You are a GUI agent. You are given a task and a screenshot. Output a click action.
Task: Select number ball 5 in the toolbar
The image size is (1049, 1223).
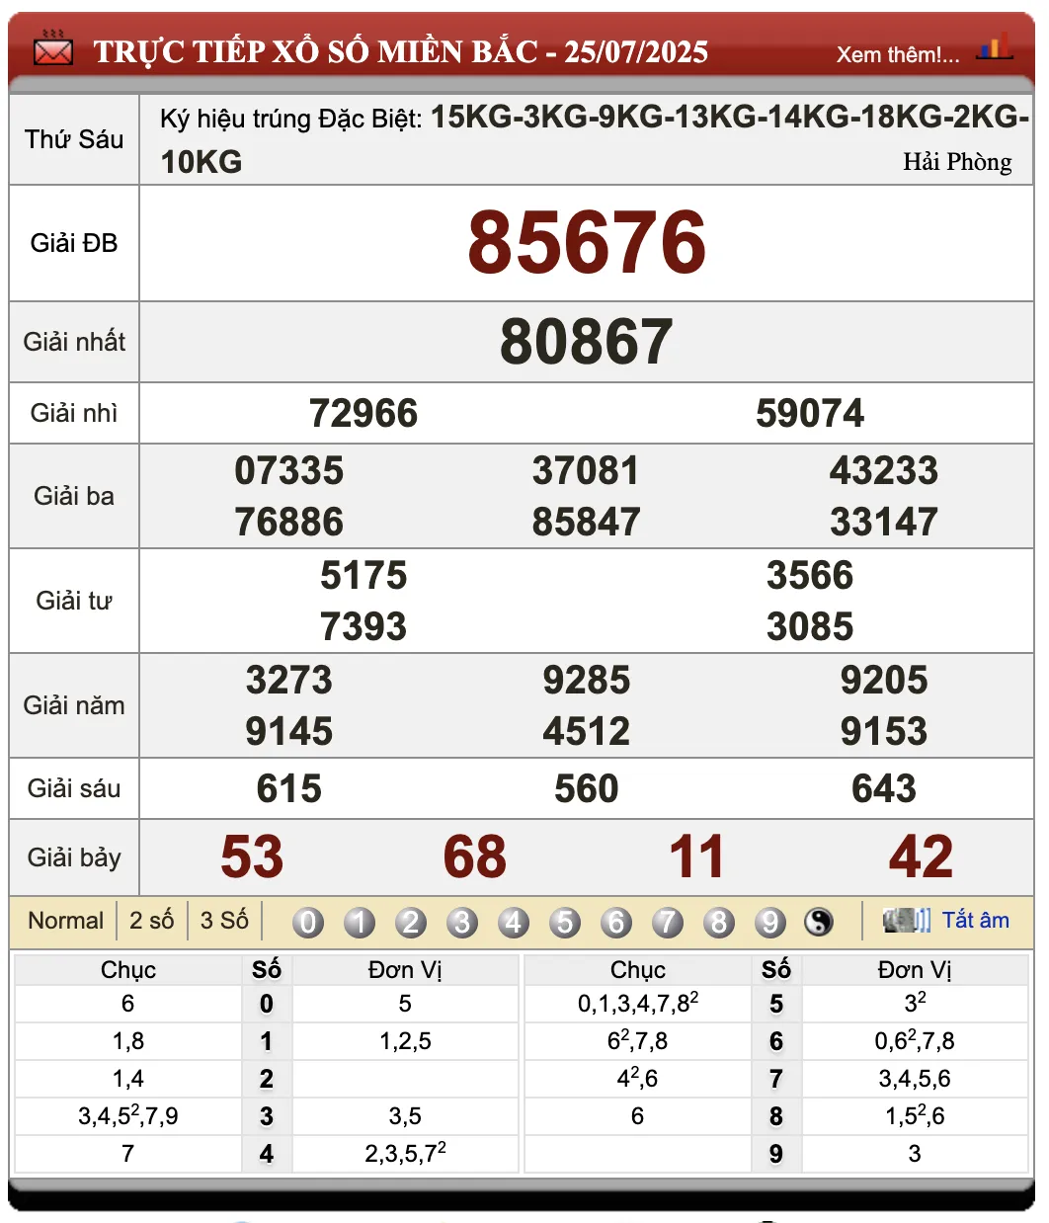click(x=565, y=922)
